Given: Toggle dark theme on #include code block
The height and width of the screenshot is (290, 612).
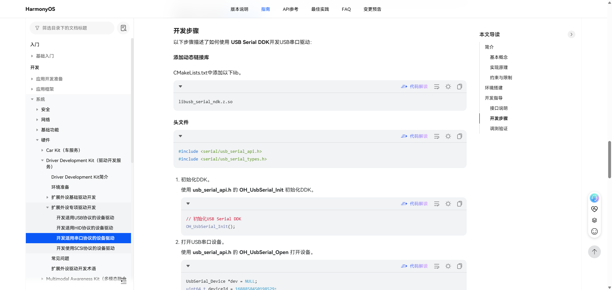Looking at the screenshot, I should [448, 136].
